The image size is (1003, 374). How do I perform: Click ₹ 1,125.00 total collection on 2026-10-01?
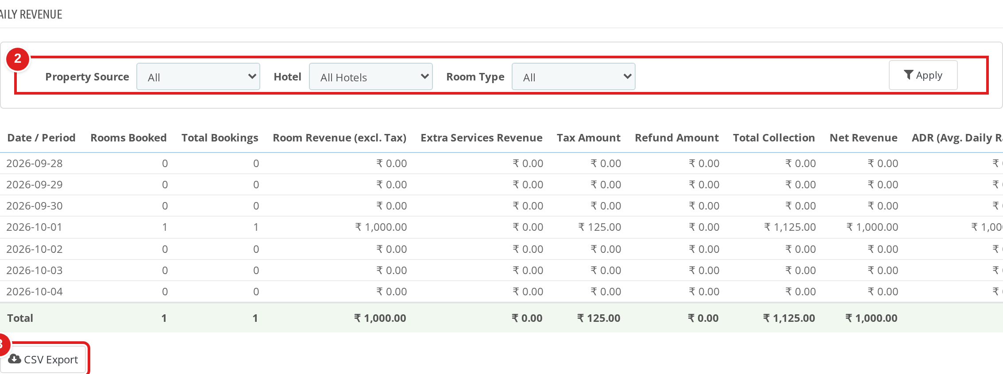[x=790, y=227]
